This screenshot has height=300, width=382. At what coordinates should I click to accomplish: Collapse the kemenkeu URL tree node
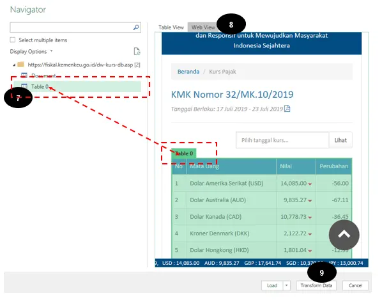point(14,65)
